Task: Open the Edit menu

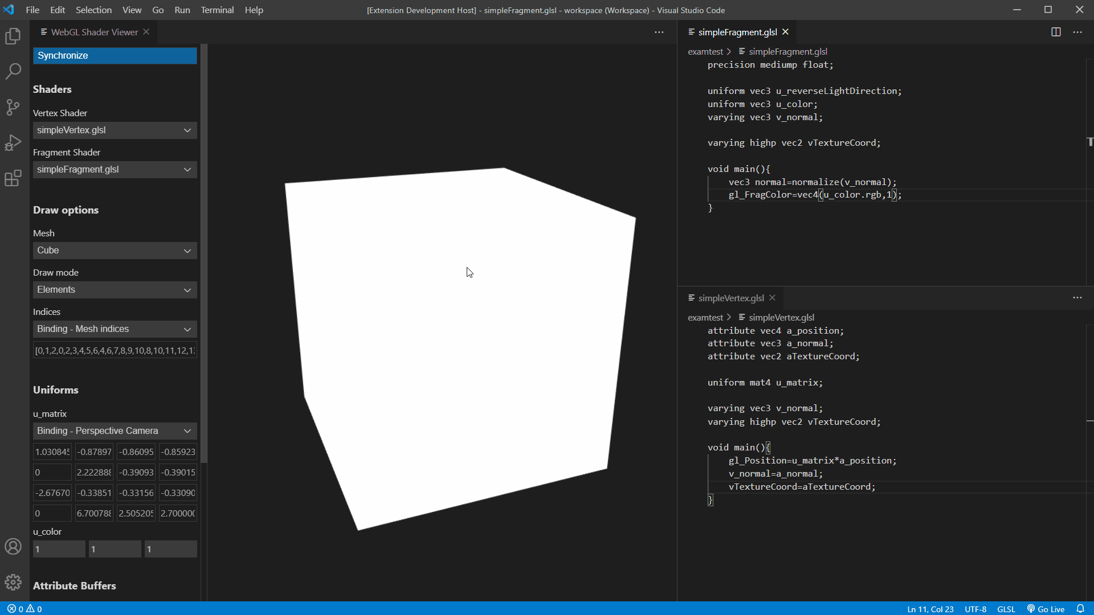Action: [58, 10]
